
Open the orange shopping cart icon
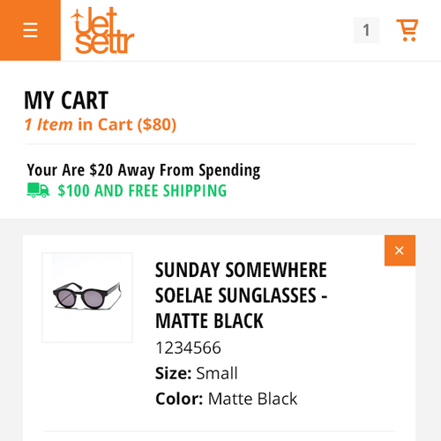tap(407, 30)
